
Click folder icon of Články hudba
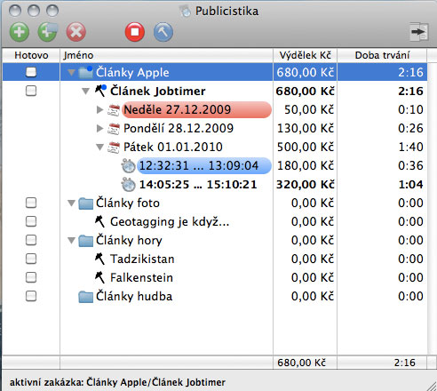[86, 297]
